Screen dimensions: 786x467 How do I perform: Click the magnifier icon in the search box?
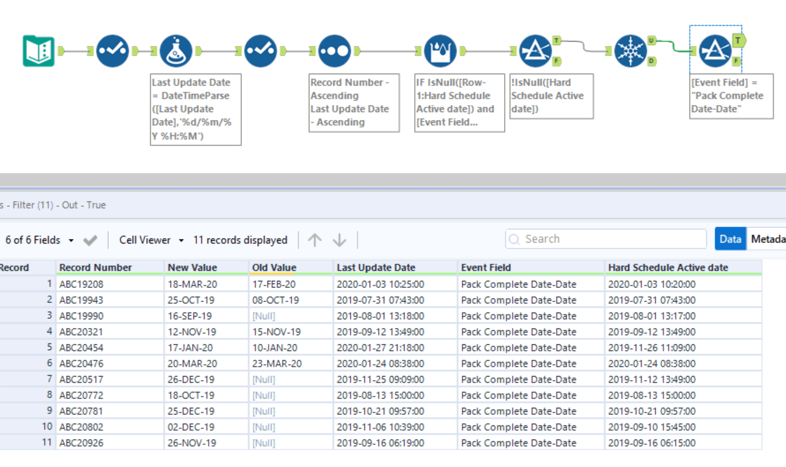tap(514, 239)
